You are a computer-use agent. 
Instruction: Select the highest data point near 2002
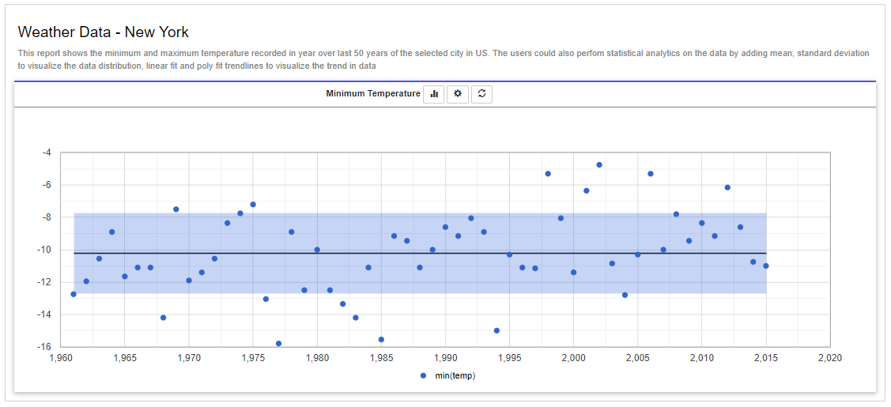point(599,165)
